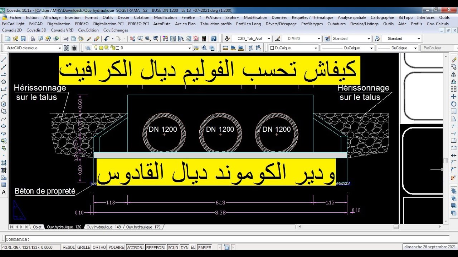
Task: Open the Modélisation menu
Action: pyautogui.click(x=255, y=17)
